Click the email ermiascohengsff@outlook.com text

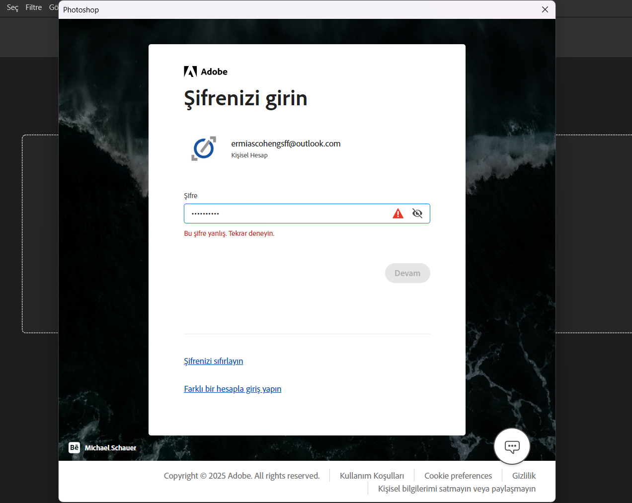[x=286, y=144]
